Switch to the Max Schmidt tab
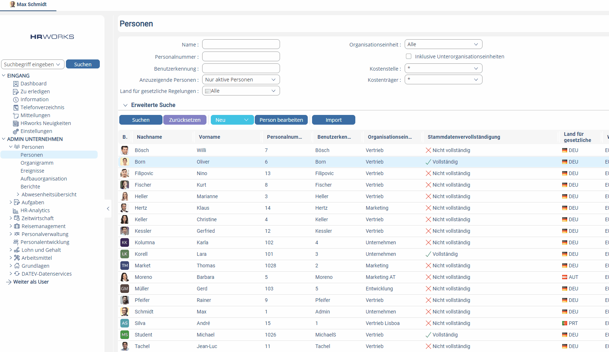 pyautogui.click(x=28, y=5)
